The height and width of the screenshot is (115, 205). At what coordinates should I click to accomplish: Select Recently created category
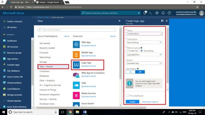coord(47,48)
